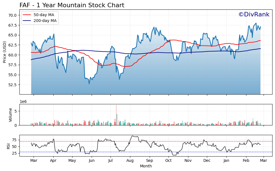Expand the legend box in the top-left corner
This screenshot has width=275, height=171.
[x=39, y=18]
